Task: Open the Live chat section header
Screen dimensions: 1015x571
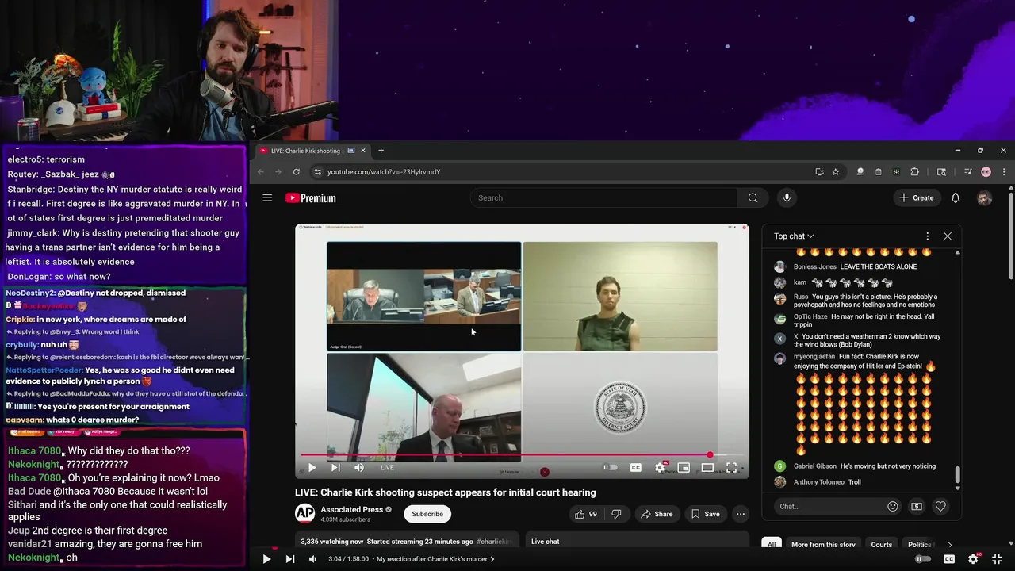Action: 546,542
